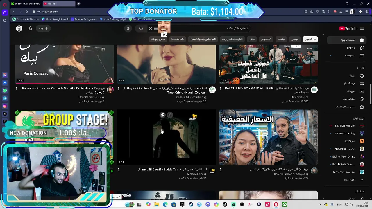
Task: Open more options for Trust Crisis video
Action: (118, 89)
